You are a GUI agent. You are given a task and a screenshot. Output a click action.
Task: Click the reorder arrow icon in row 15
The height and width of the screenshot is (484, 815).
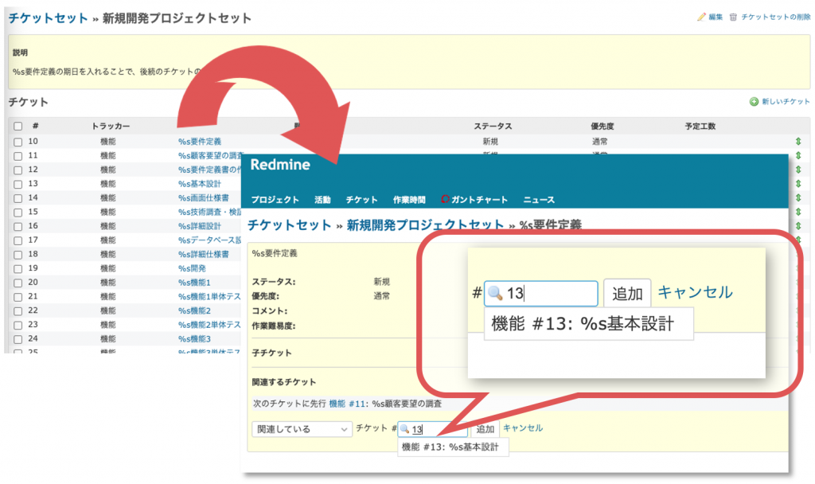(x=798, y=212)
